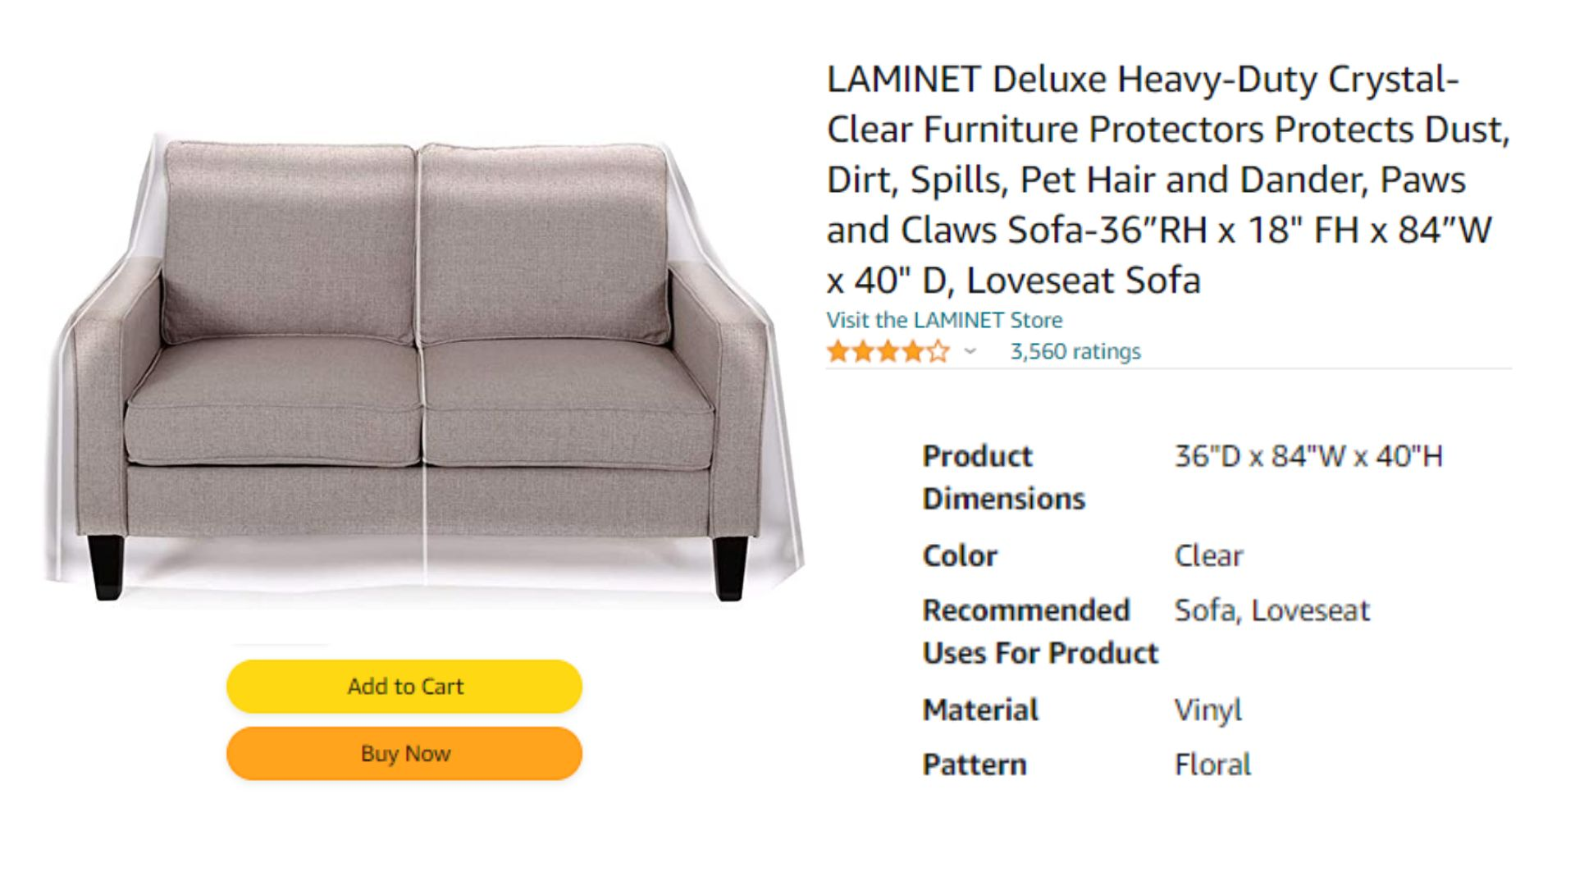This screenshot has width=1575, height=886.
Task: Click the first rating star icon
Action: (x=838, y=352)
